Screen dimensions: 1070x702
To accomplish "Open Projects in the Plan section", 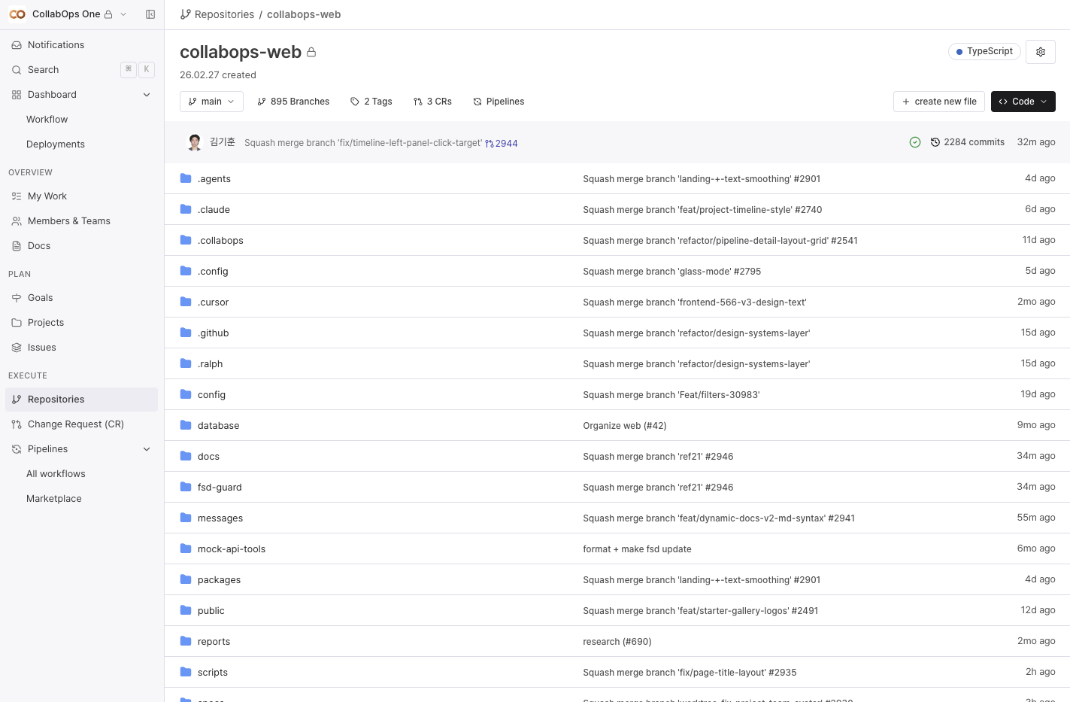I will coord(81,323).
